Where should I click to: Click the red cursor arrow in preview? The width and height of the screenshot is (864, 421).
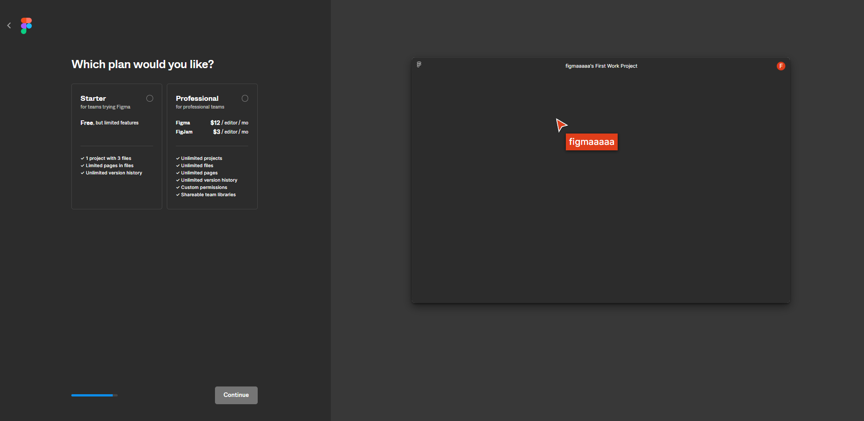561,125
